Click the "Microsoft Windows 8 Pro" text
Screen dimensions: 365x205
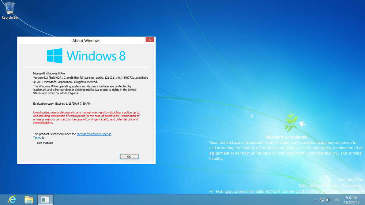tap(49, 73)
